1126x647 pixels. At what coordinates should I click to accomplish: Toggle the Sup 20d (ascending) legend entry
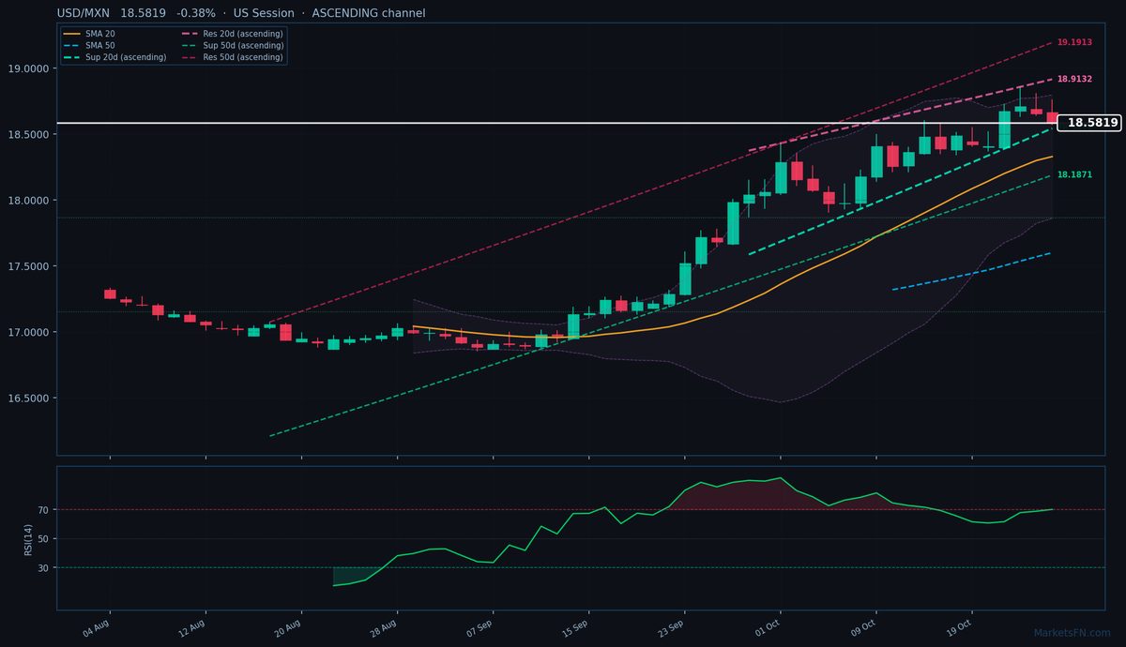click(114, 57)
